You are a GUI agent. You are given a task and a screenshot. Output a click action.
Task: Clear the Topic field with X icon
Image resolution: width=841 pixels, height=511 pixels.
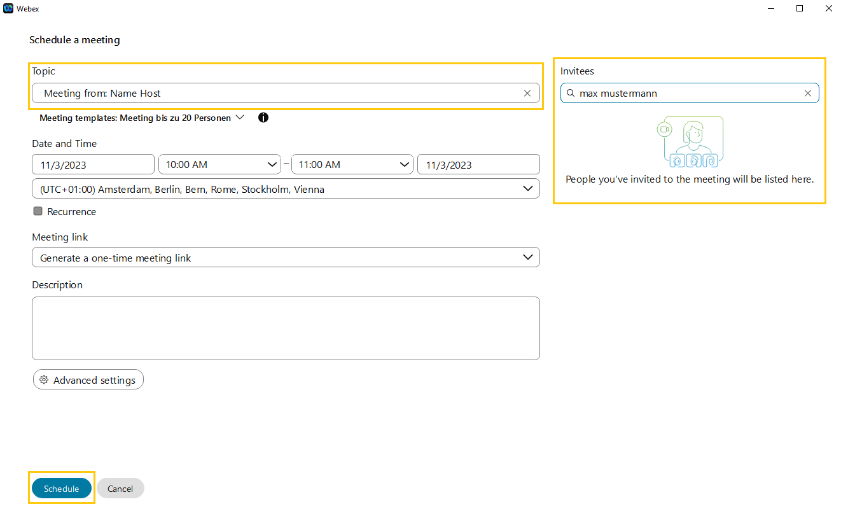tap(527, 94)
